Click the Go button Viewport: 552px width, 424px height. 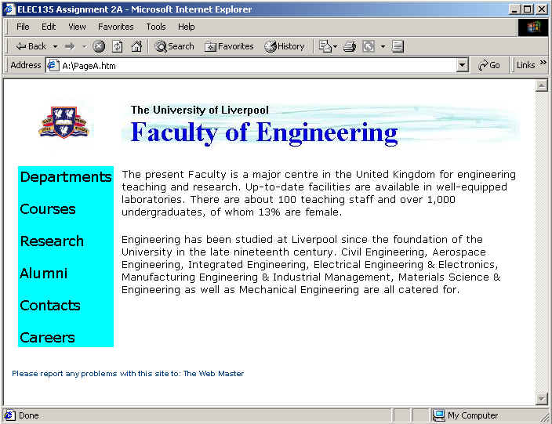(x=489, y=65)
